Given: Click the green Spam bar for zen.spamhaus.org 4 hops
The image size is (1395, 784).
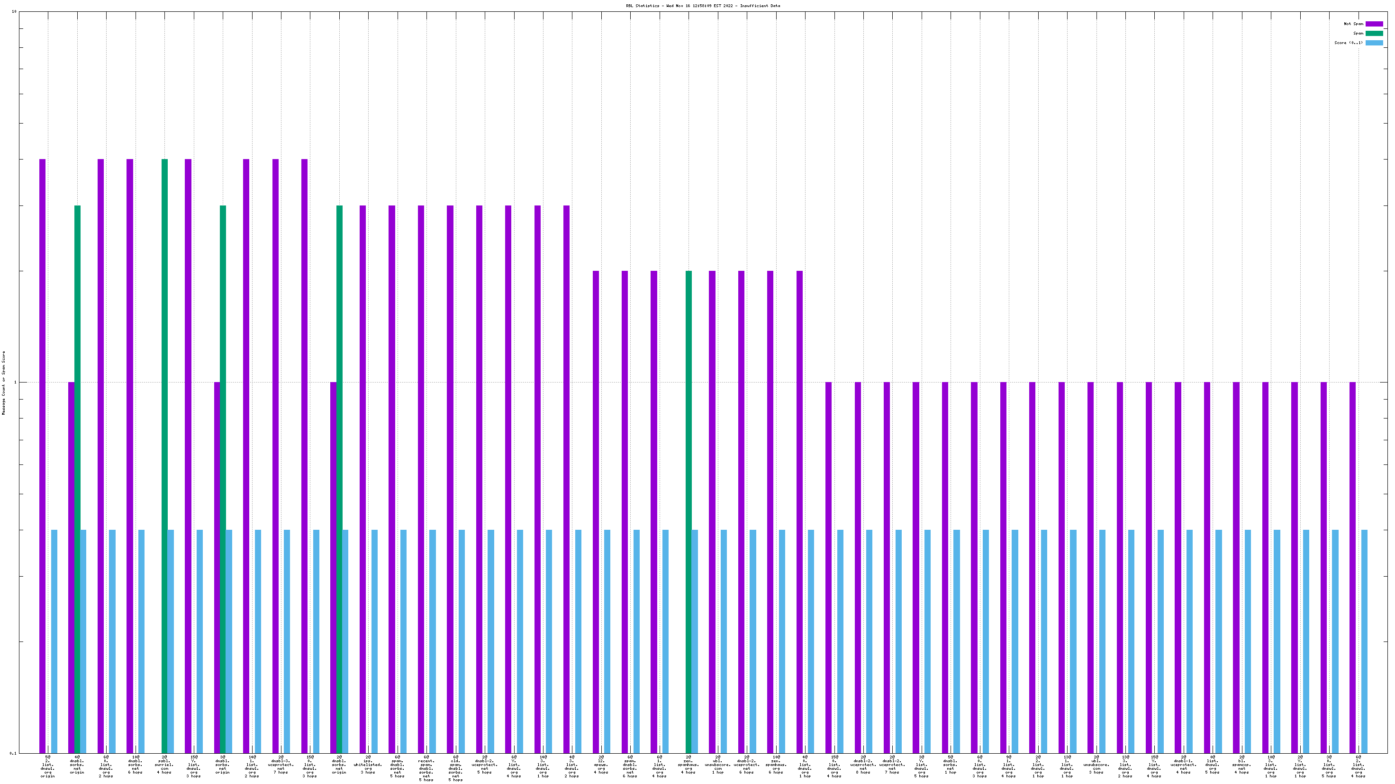Looking at the screenshot, I should [688, 508].
